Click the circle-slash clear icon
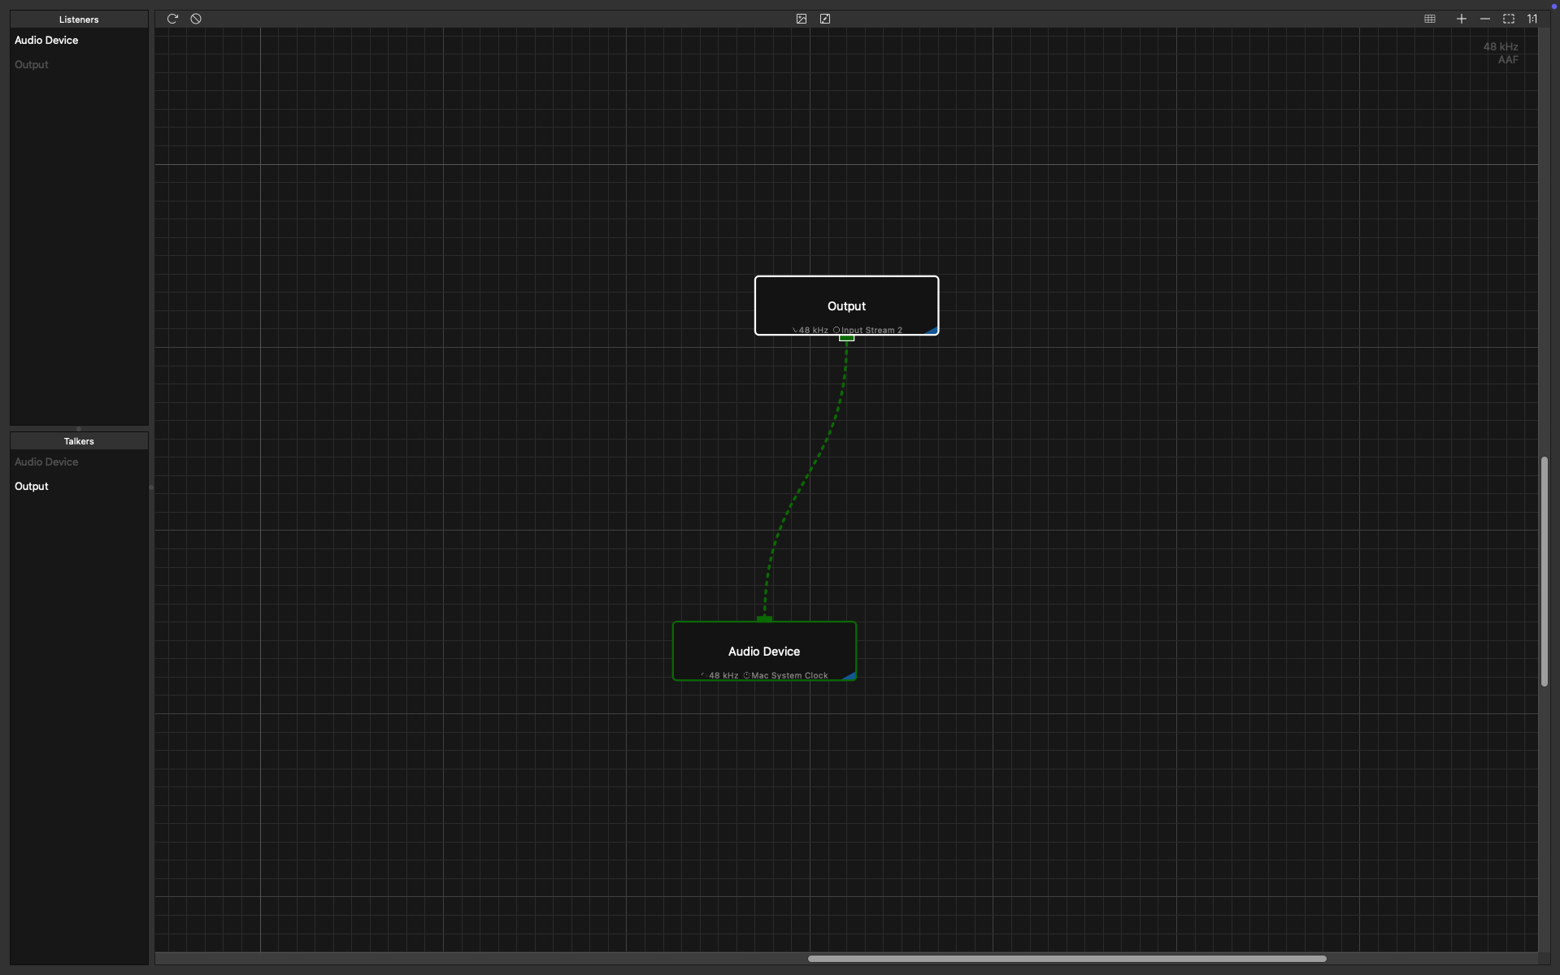 point(196,19)
